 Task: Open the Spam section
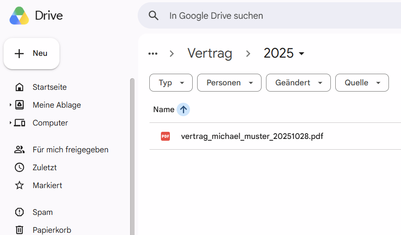pyautogui.click(x=42, y=212)
